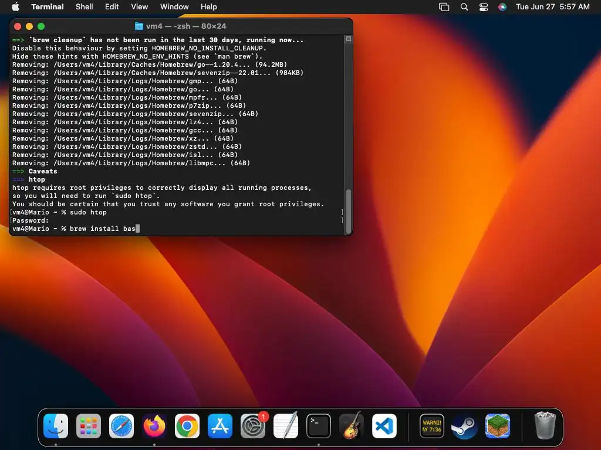Image resolution: width=601 pixels, height=450 pixels.
Task: Click the 'brew install bas' command line
Action: click(76, 229)
